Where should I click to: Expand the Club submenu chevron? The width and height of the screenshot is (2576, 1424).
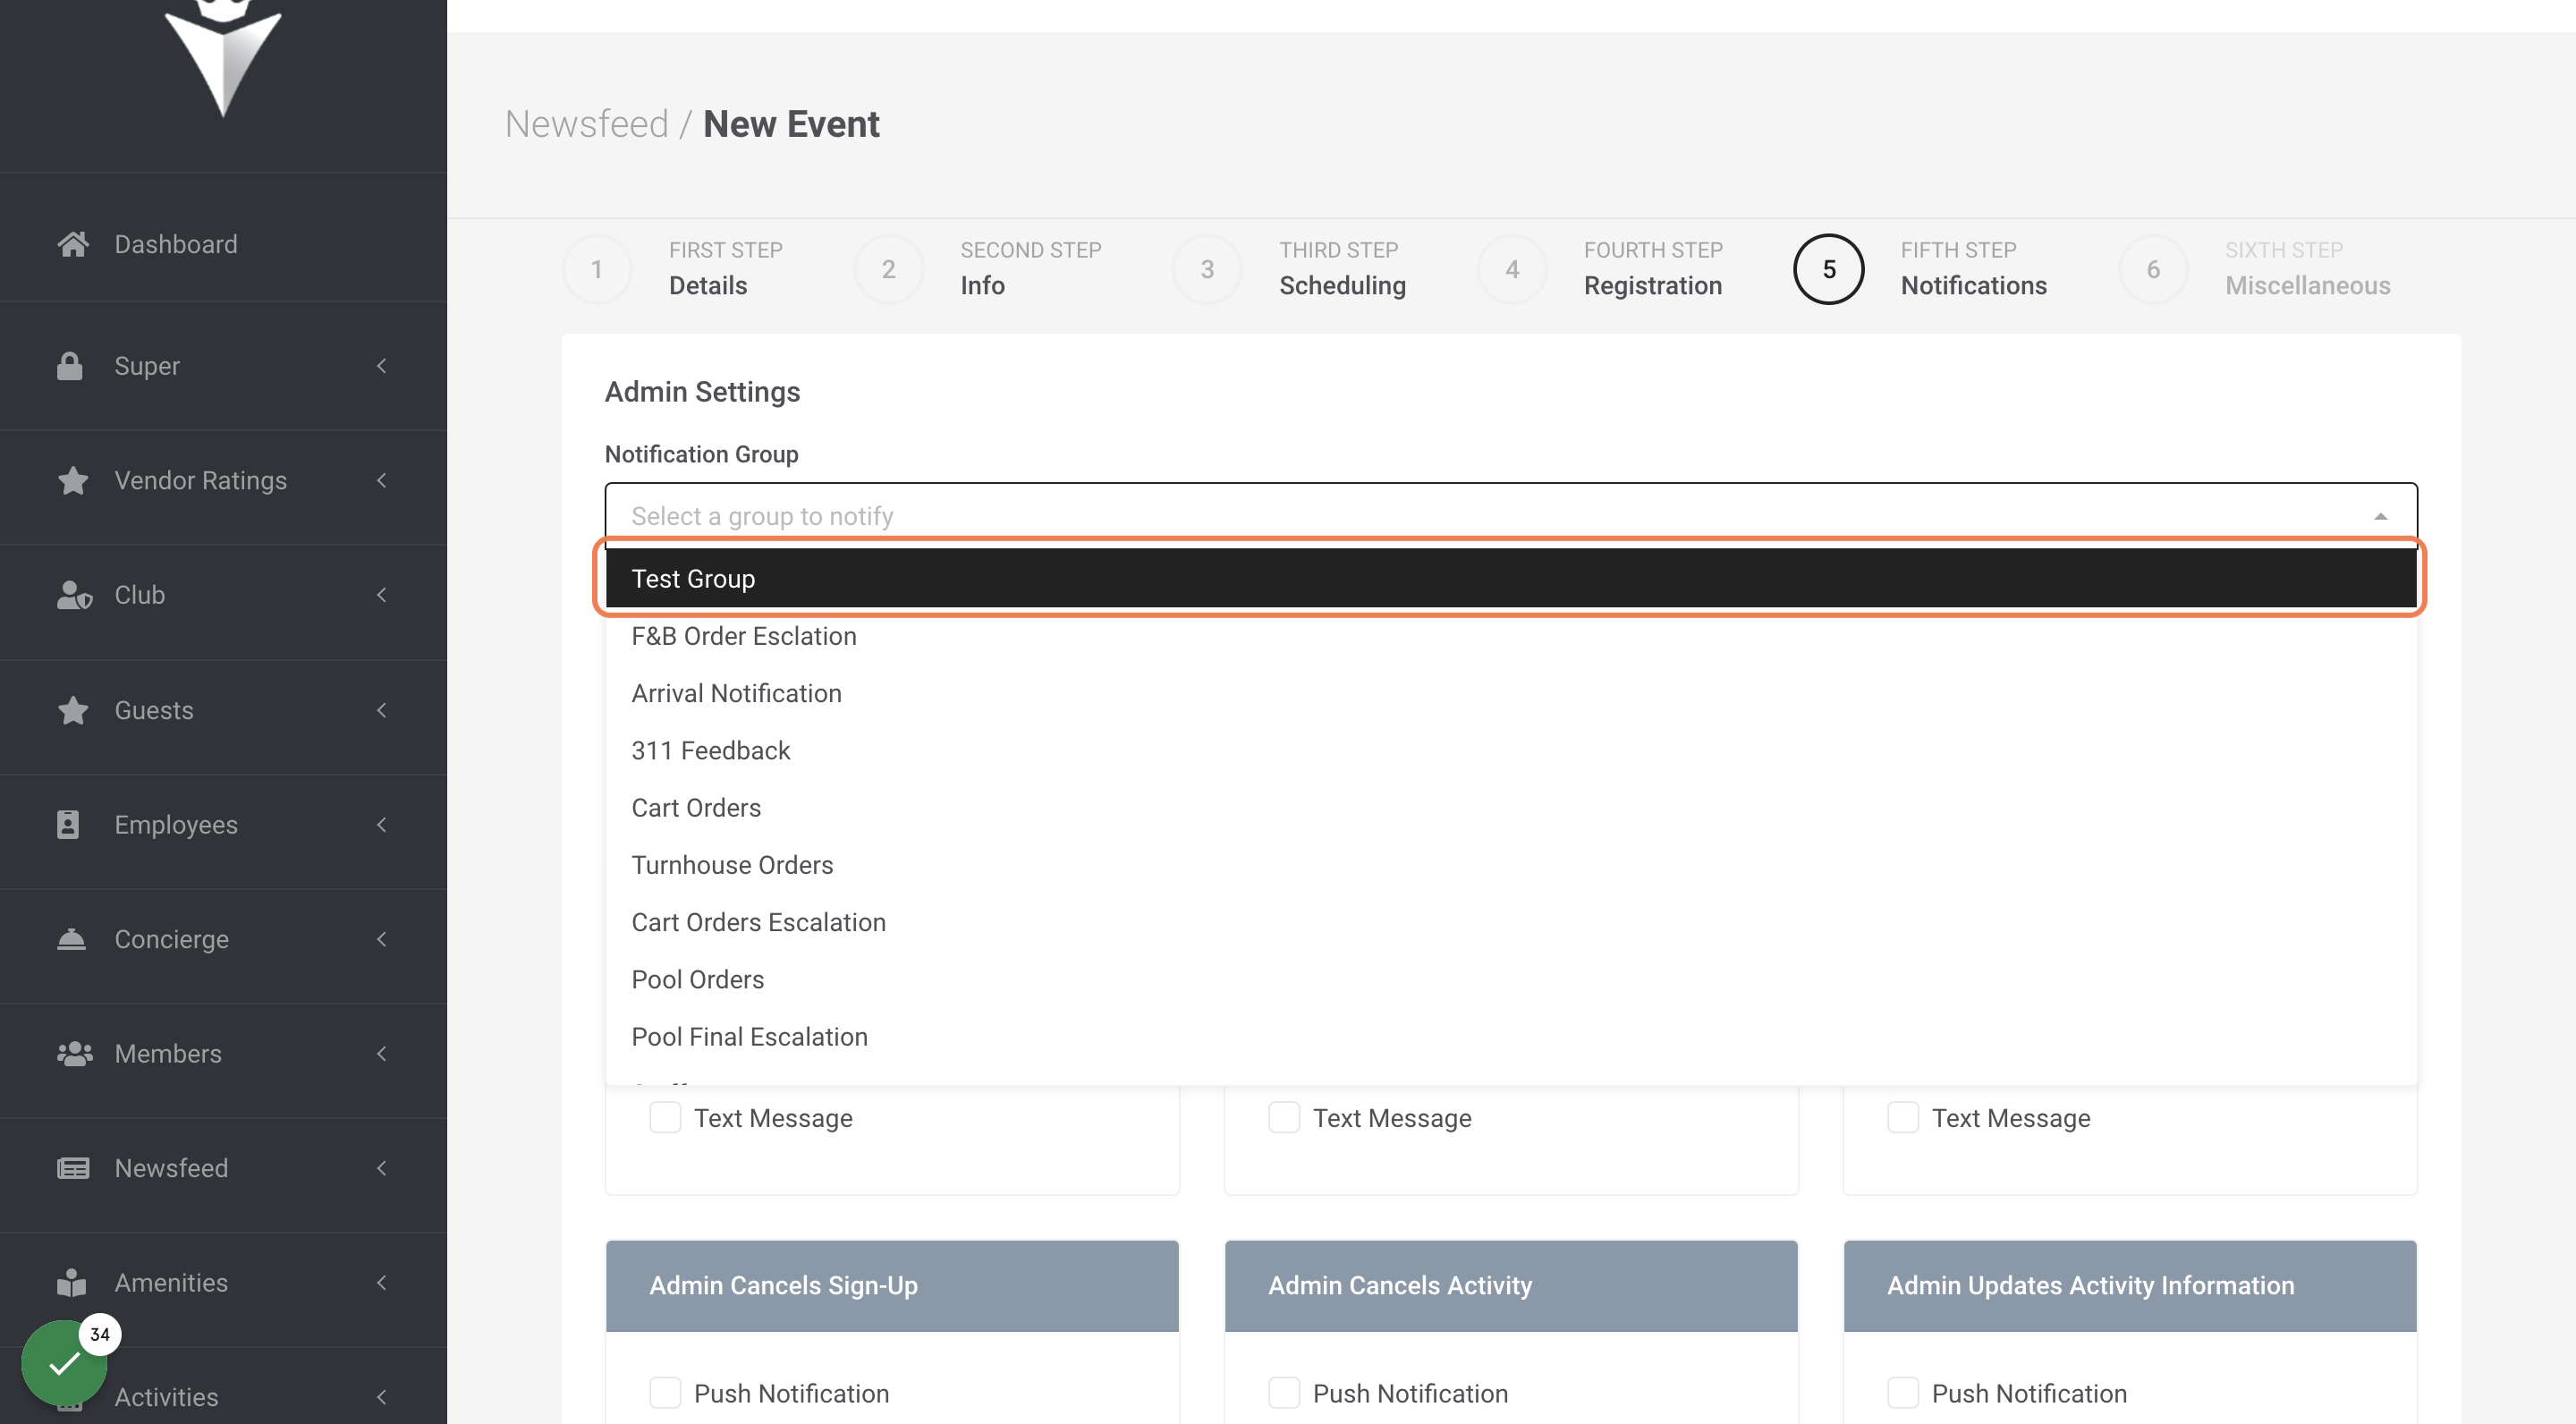tap(381, 595)
